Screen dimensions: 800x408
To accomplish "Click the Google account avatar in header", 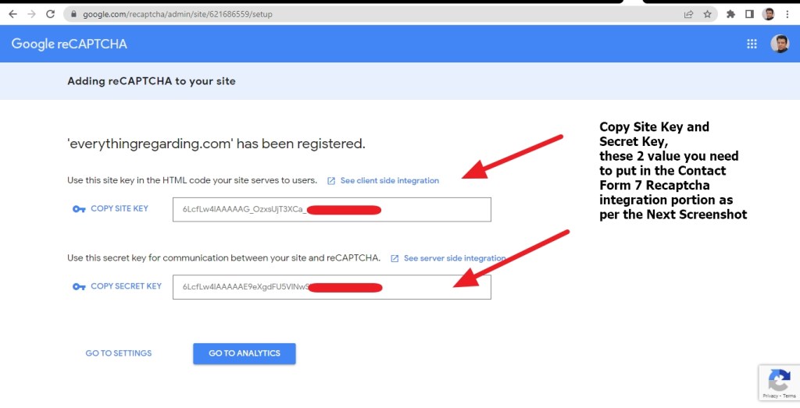I will click(780, 44).
